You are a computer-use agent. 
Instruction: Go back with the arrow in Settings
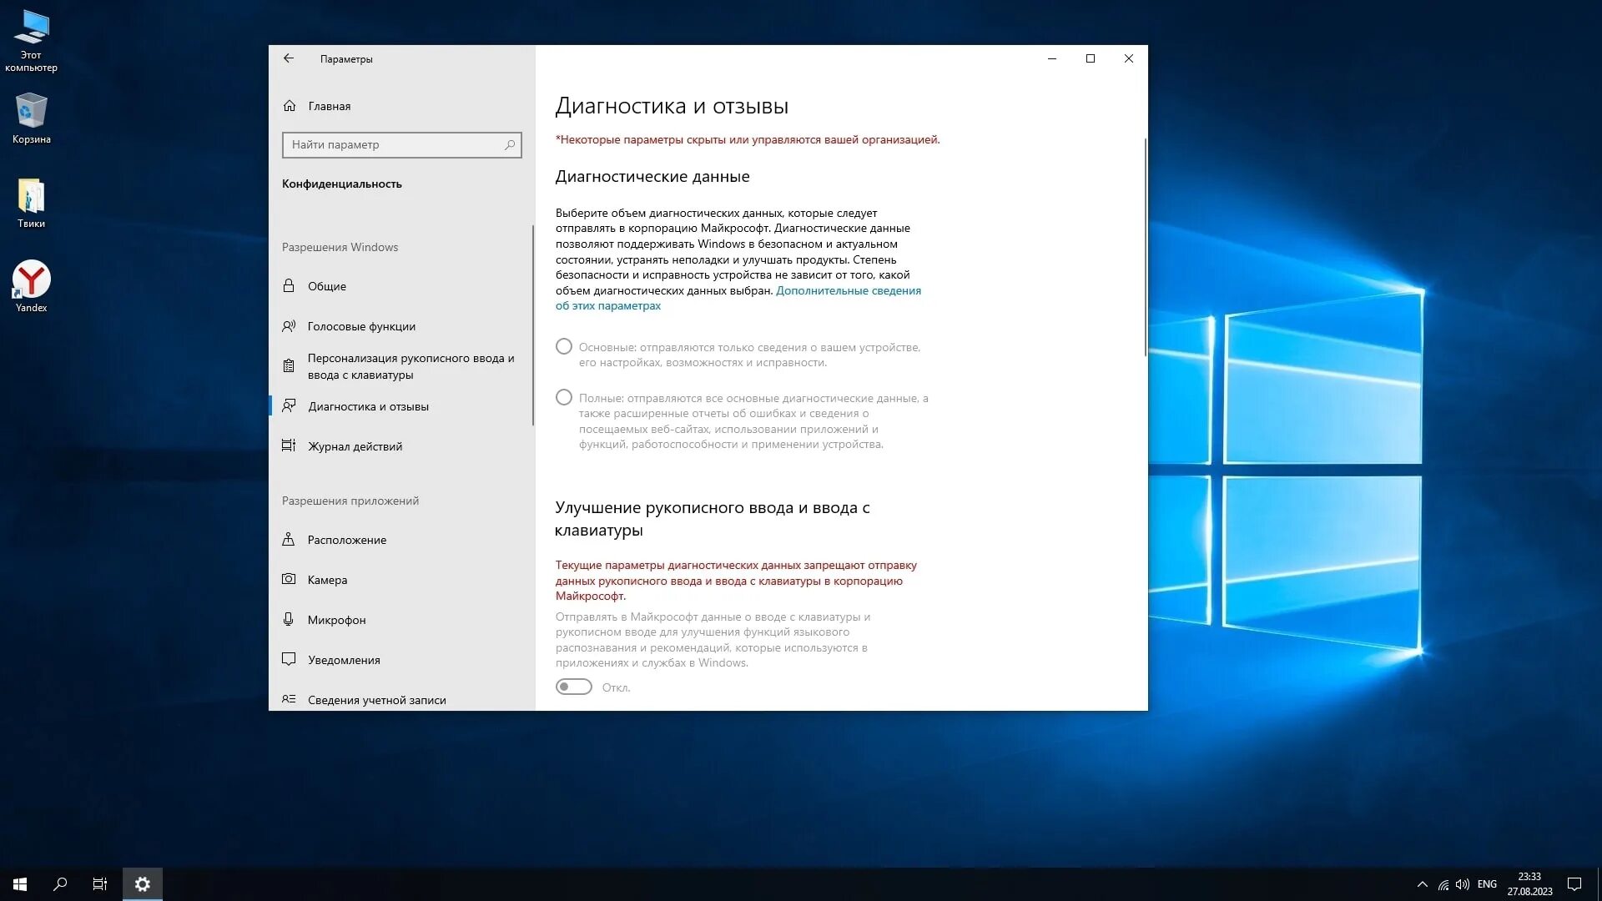pyautogui.click(x=289, y=58)
